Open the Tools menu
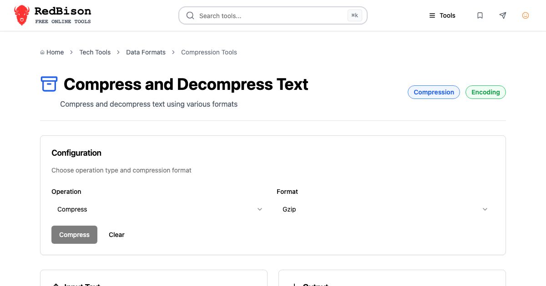546x286 pixels. 442,15
